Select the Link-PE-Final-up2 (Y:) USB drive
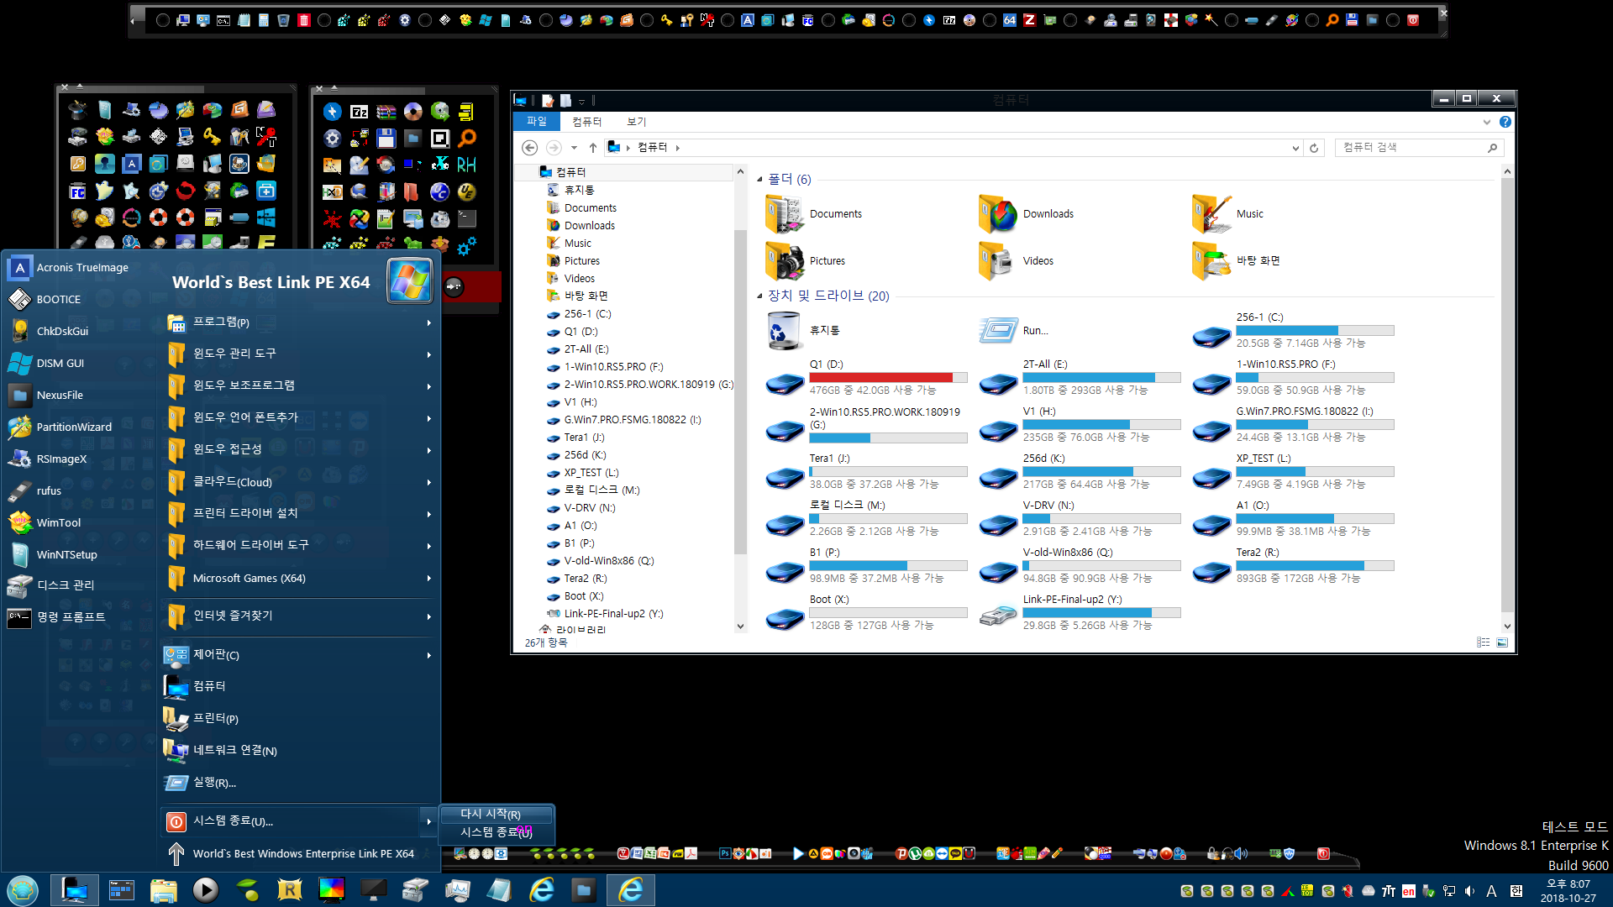Viewport: 1613px width, 907px height. [1080, 612]
